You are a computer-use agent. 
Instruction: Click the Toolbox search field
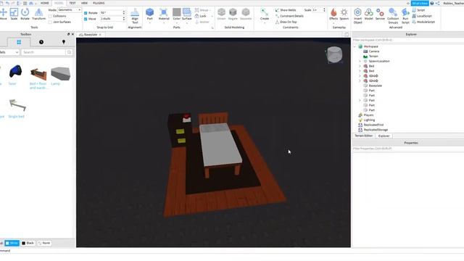pos(43,52)
